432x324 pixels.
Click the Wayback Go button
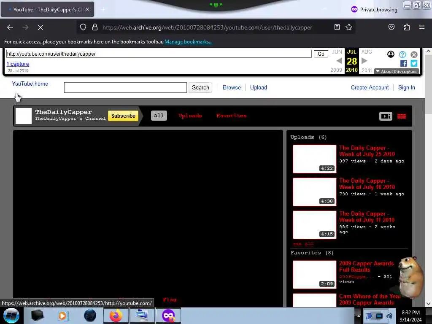pyautogui.click(x=321, y=54)
